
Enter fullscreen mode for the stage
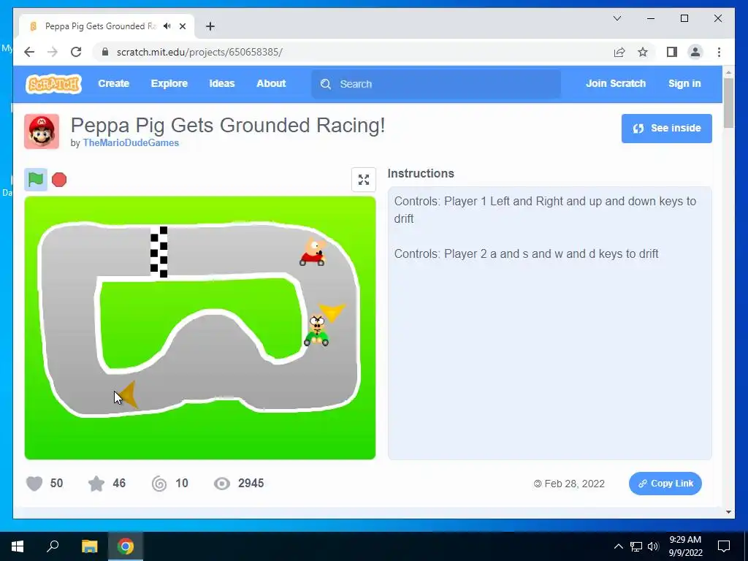(364, 180)
